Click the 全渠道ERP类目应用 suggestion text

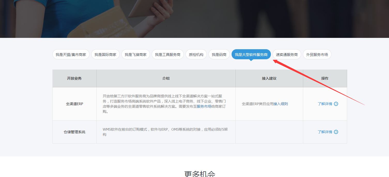point(257,104)
